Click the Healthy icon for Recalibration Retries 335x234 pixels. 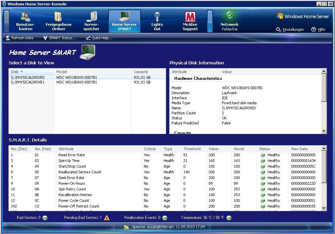pos(263,195)
